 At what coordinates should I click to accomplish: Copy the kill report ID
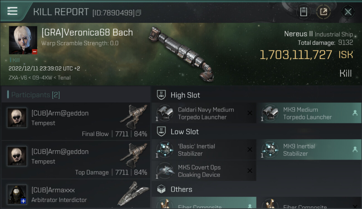pos(139,13)
